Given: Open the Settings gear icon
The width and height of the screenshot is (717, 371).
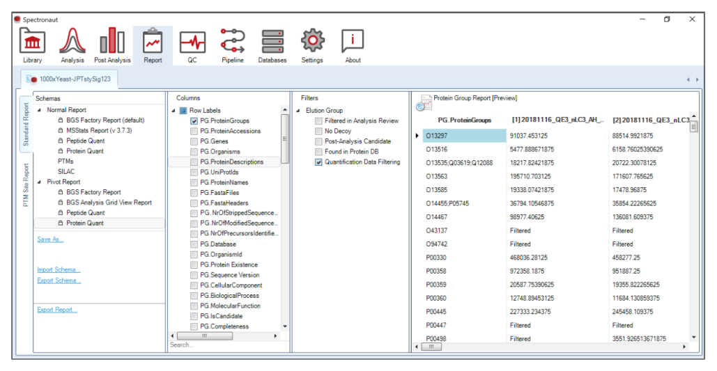Looking at the screenshot, I should 312,40.
